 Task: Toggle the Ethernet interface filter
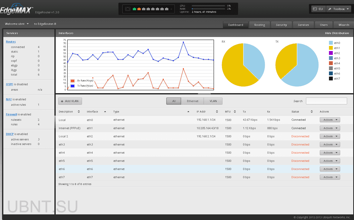click(x=193, y=101)
